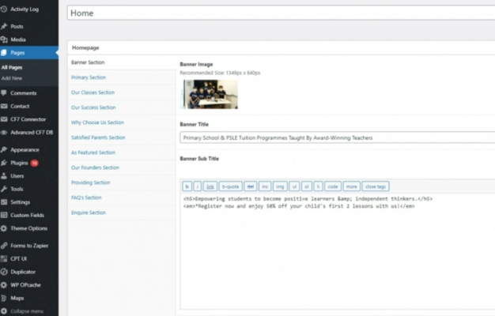Click the b-quote editor button
Viewport: 495px width, 316px height.
pos(230,186)
